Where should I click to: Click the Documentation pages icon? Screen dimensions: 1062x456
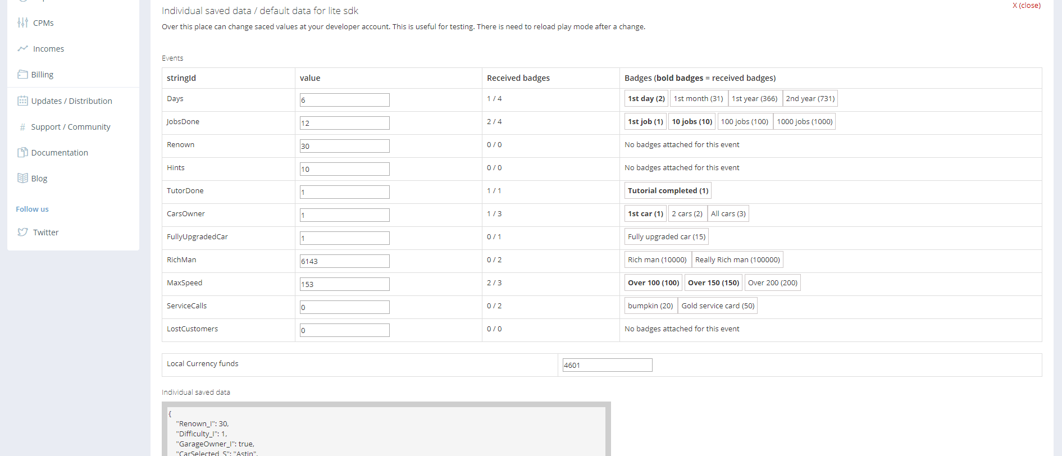coord(22,152)
